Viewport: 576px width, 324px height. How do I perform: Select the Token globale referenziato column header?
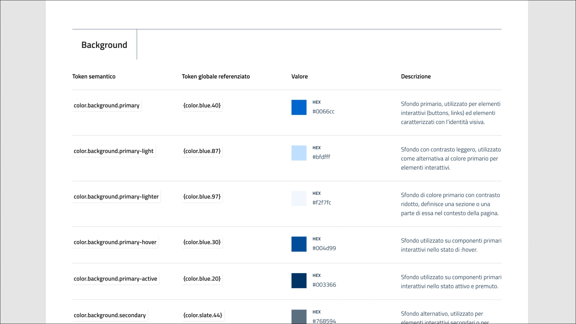216,76
